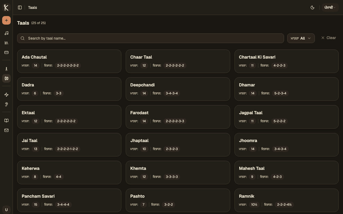Click the Farodast title
343x214 pixels.
[x=139, y=113]
